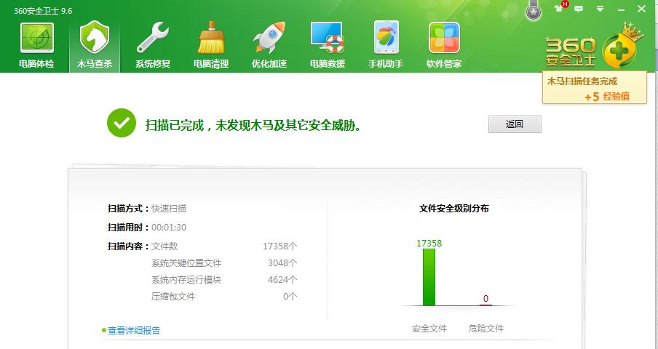Screen dimensions: 658x349
Task: Open 电脑清理 broom icon
Action: pos(211,45)
